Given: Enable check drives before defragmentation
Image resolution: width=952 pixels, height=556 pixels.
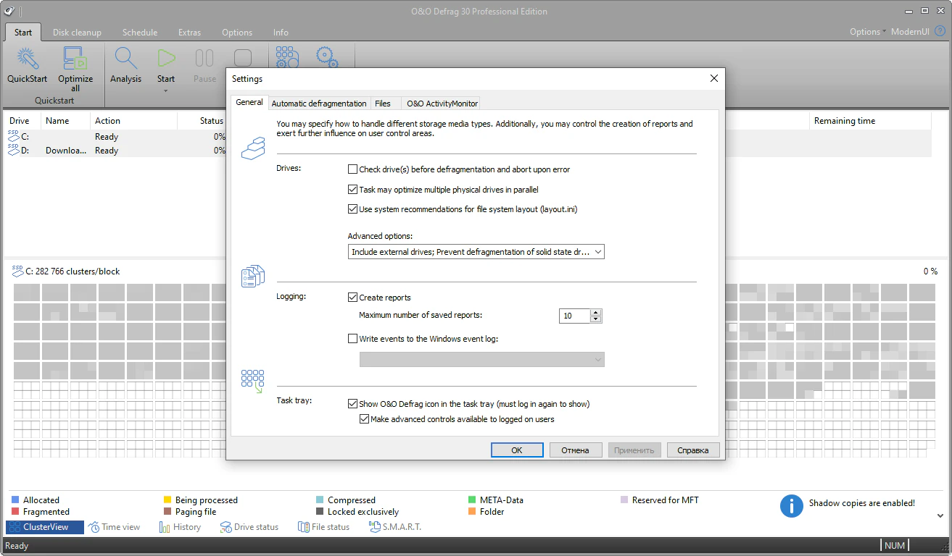Looking at the screenshot, I should coord(353,169).
